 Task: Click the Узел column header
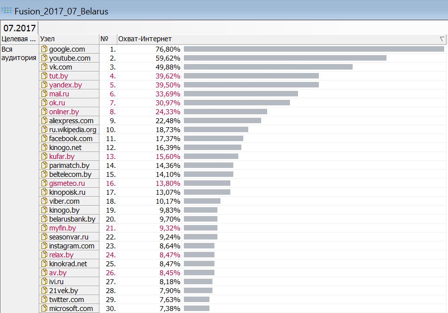click(69, 39)
